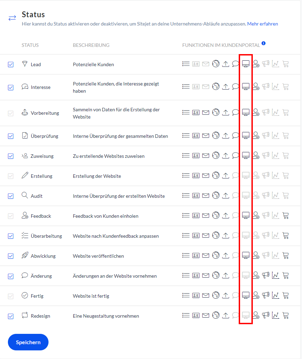302x359 pixels.
Task: Click the monitor icon in the Lead row
Action: pyautogui.click(x=246, y=64)
